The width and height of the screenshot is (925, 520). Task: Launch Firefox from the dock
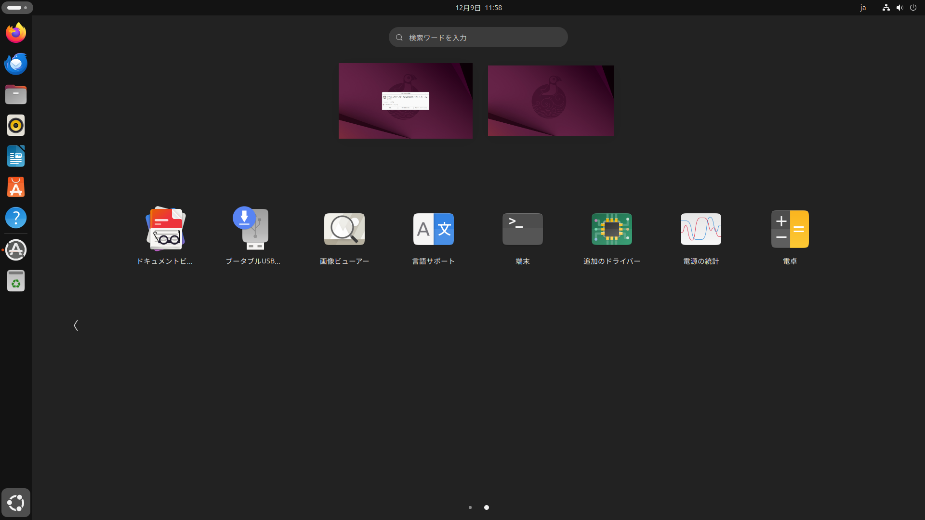point(16,32)
